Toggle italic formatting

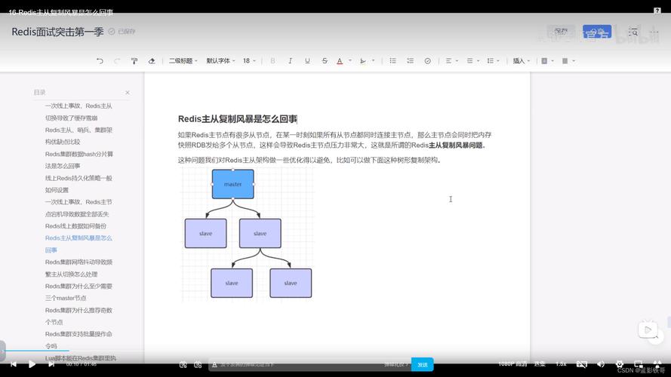pos(290,61)
